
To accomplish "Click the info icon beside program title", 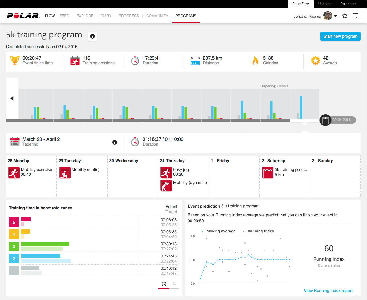I will tap(92, 36).
